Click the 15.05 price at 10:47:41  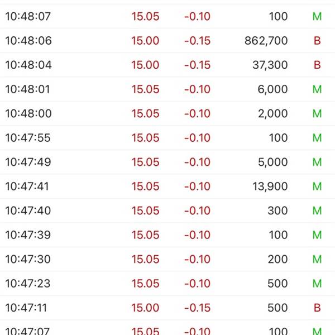pyautogui.click(x=145, y=186)
